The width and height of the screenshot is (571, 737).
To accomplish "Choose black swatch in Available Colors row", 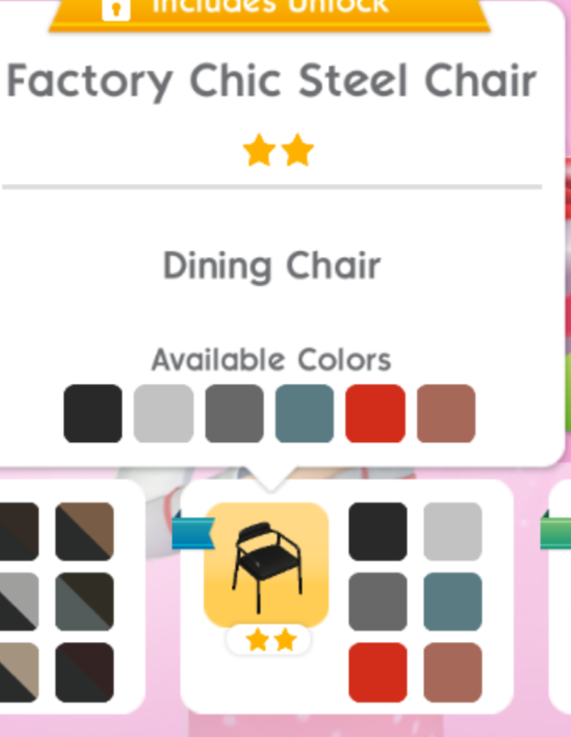I will (93, 413).
